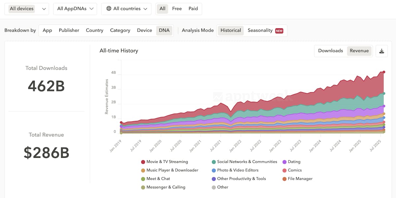Expand the All AppDNAs dropdown
Viewport: 396px width, 198px height.
click(75, 9)
